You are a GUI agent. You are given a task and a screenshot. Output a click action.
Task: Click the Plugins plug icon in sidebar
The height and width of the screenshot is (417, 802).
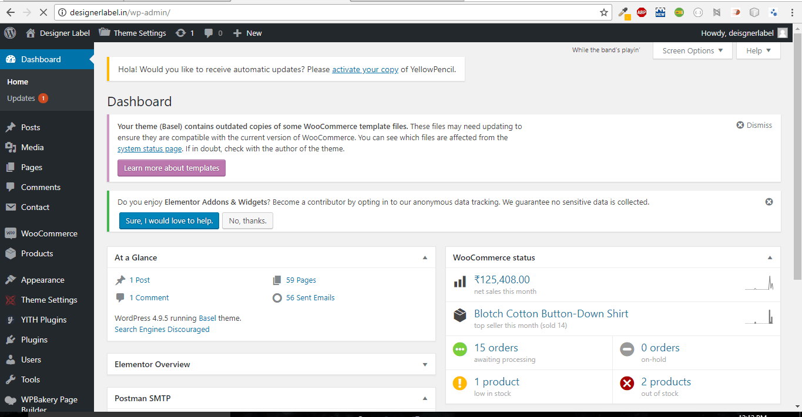coord(11,340)
